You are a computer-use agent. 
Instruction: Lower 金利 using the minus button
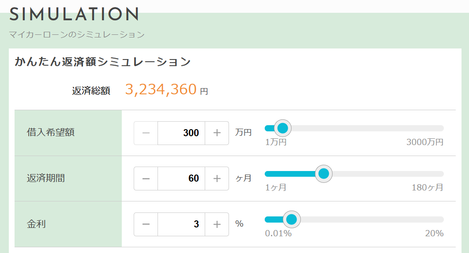pyautogui.click(x=146, y=224)
